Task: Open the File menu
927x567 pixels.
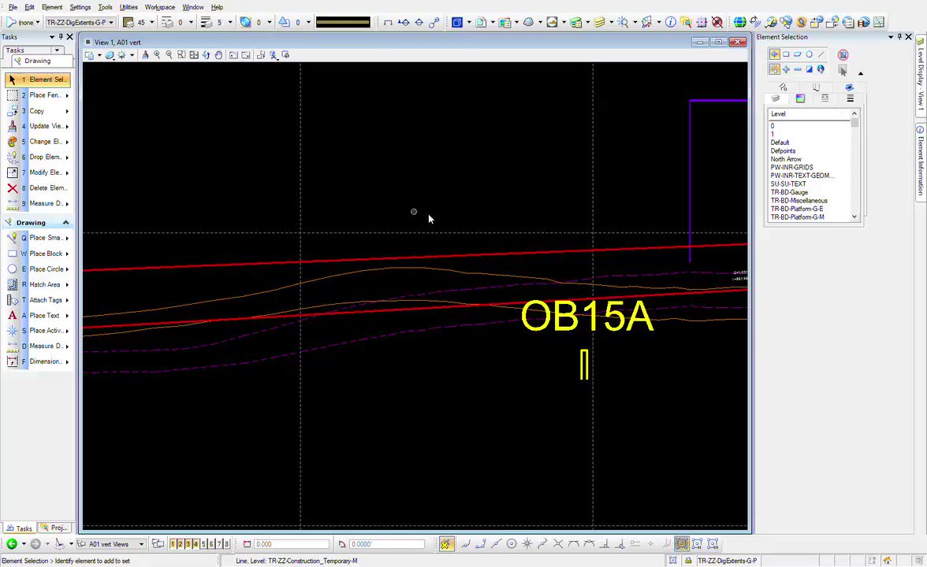Action: click(13, 7)
